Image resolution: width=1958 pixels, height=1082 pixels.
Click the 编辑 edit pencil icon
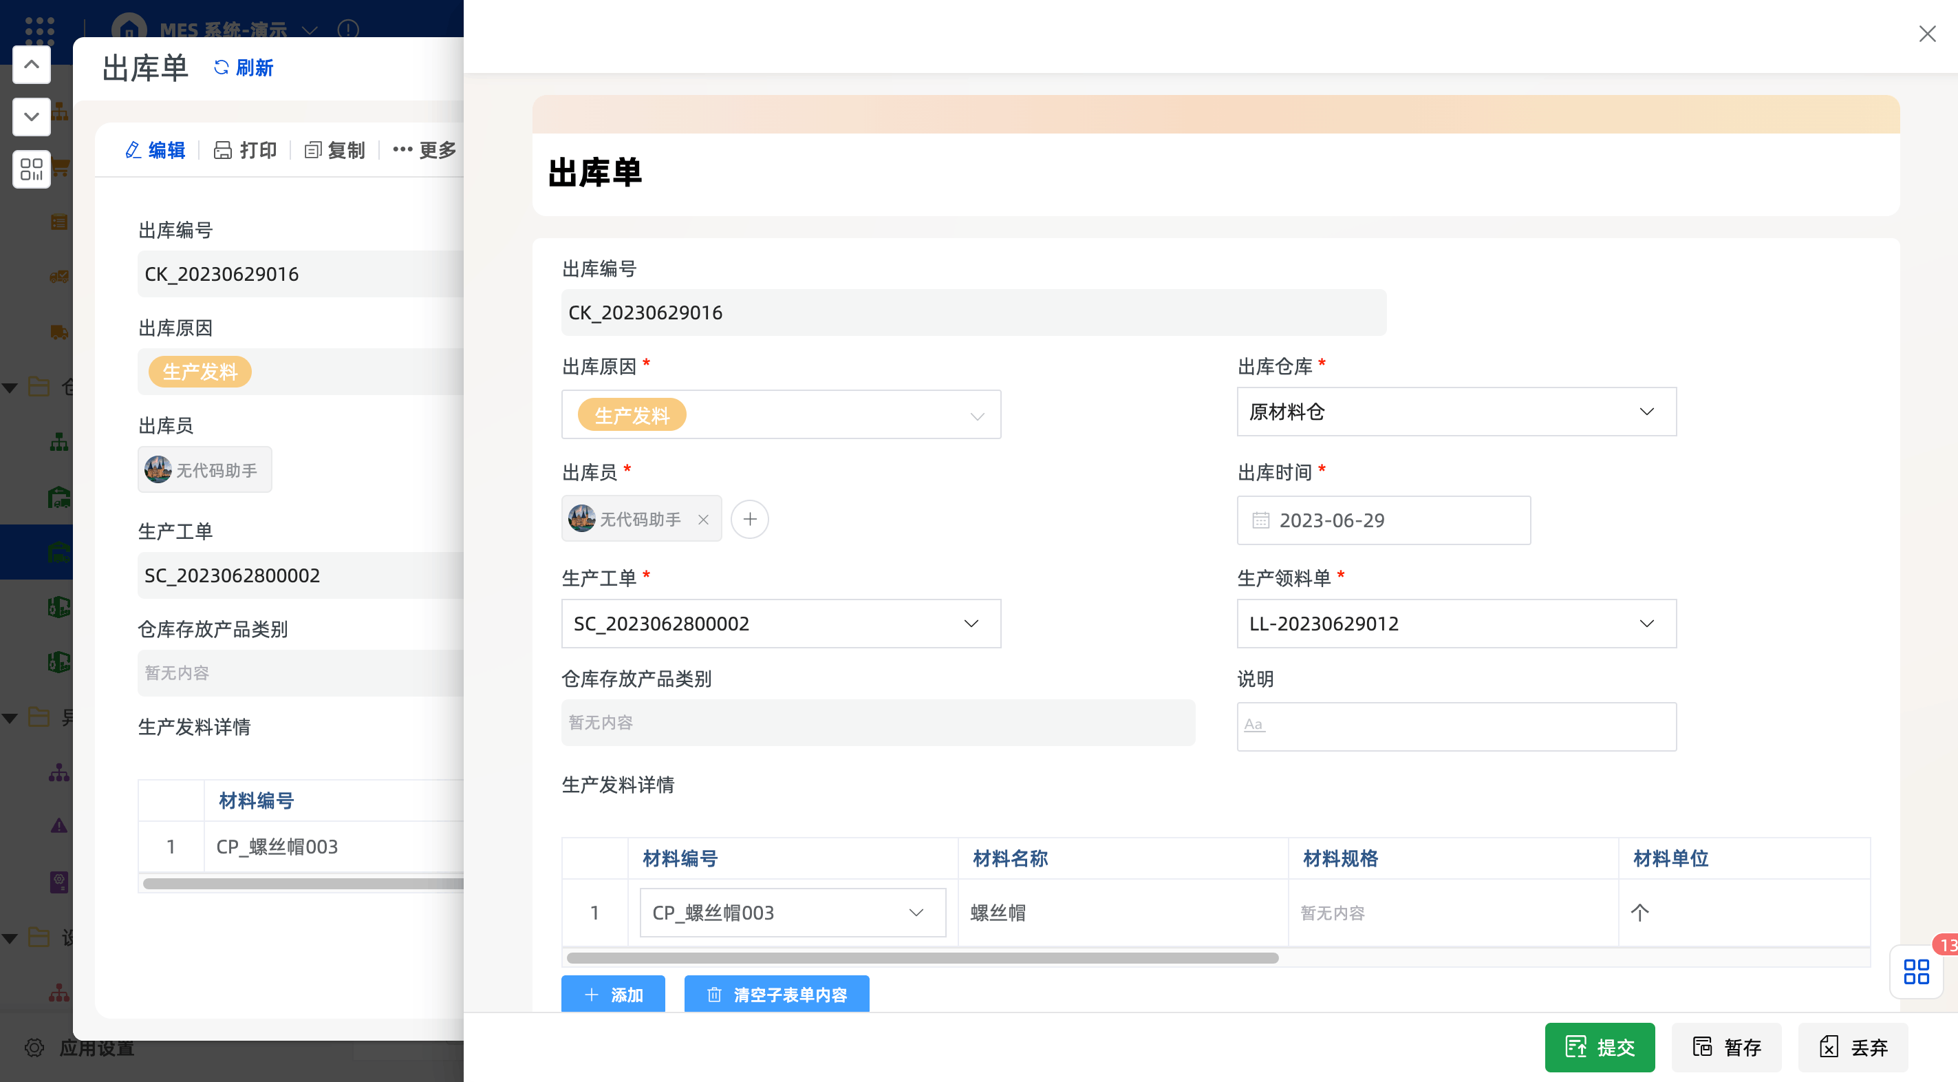coord(133,150)
